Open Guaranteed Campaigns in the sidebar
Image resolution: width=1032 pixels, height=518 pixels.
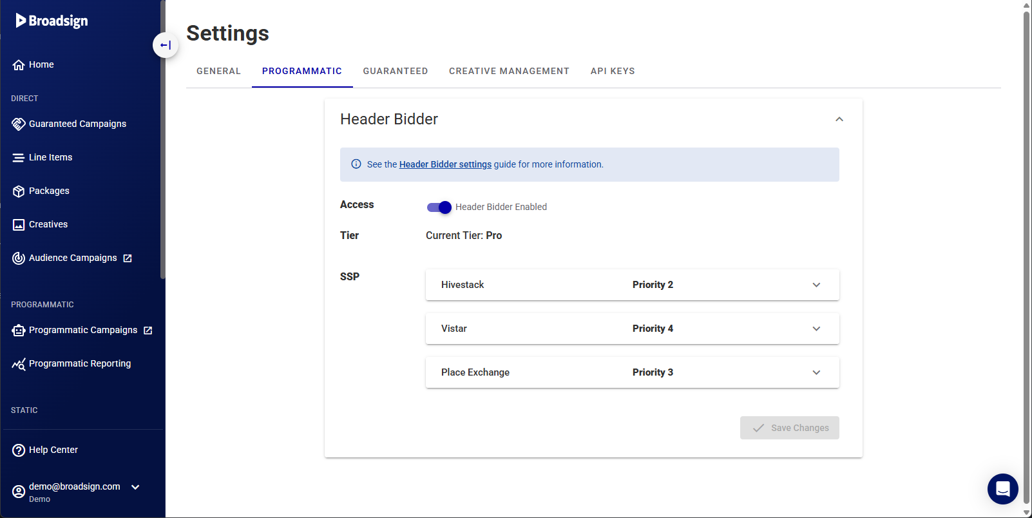pos(77,124)
